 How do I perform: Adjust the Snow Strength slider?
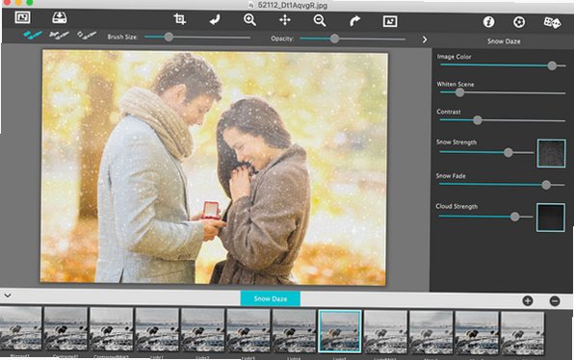[x=486, y=152]
